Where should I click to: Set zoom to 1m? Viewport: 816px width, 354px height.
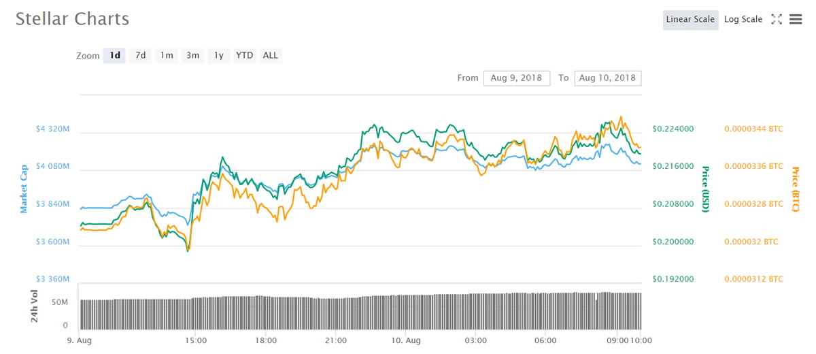[166, 56]
